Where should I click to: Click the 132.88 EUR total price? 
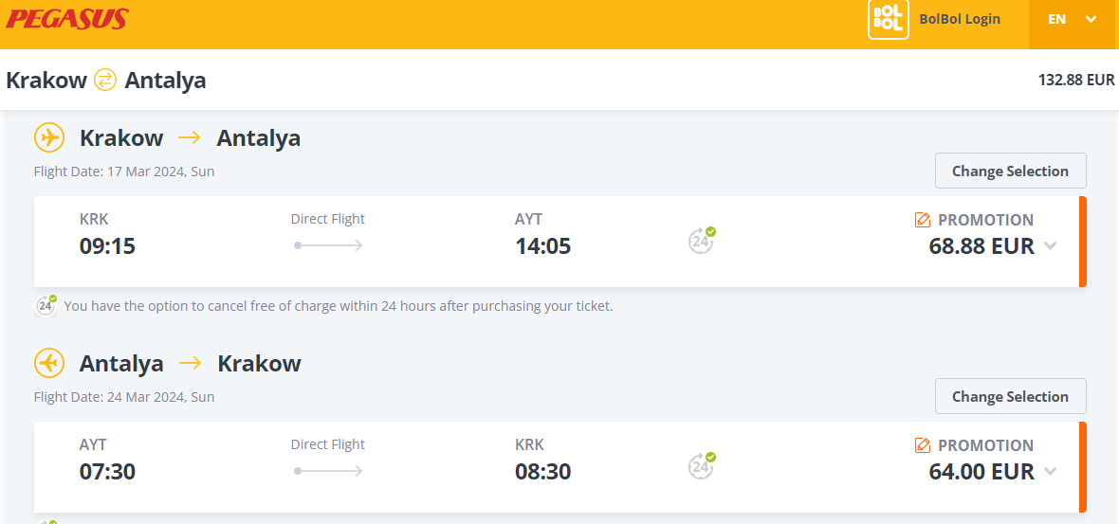coord(1075,80)
